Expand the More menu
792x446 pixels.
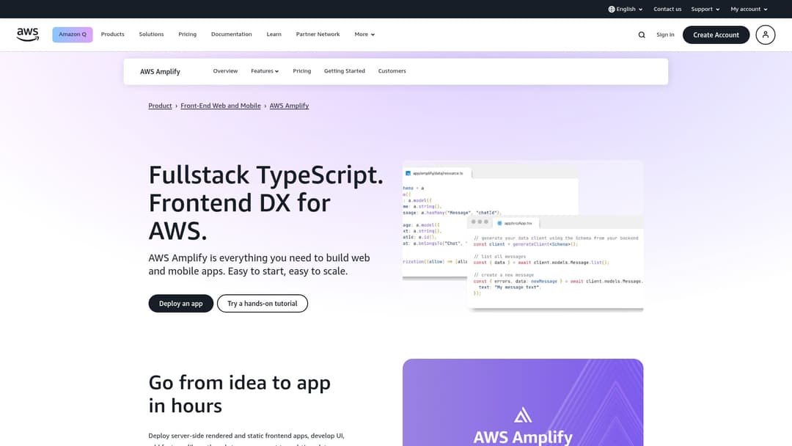[364, 34]
